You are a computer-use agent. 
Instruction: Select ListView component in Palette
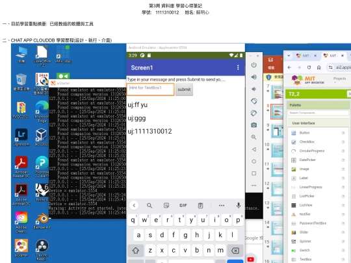305,205
